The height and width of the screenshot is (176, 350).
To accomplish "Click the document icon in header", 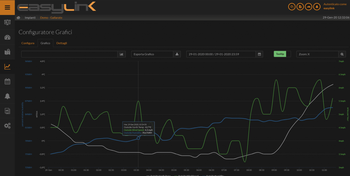I will coord(300,6).
